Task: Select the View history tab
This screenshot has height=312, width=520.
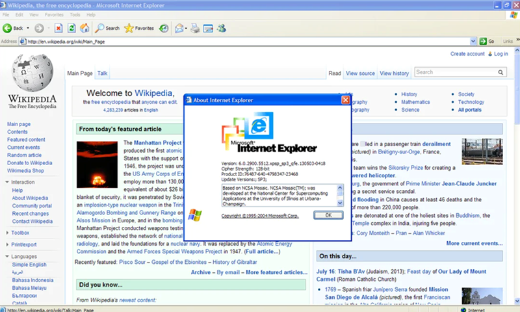Action: click(x=394, y=73)
